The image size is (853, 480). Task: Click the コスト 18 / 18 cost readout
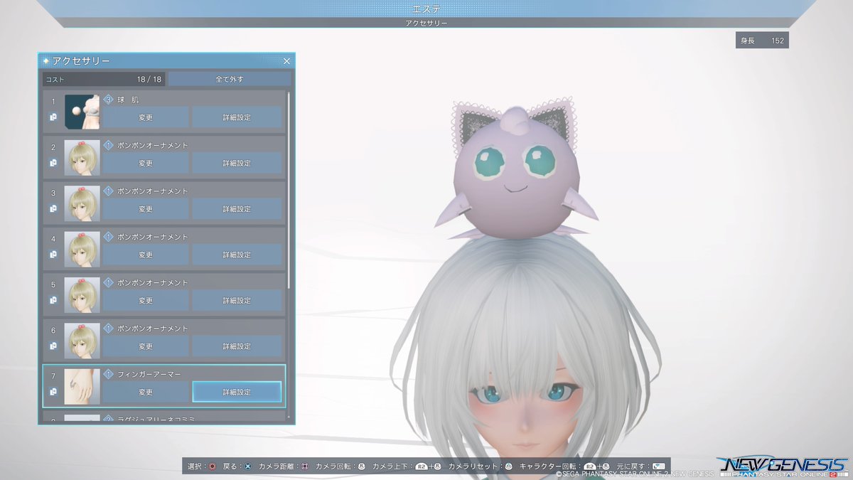click(104, 79)
